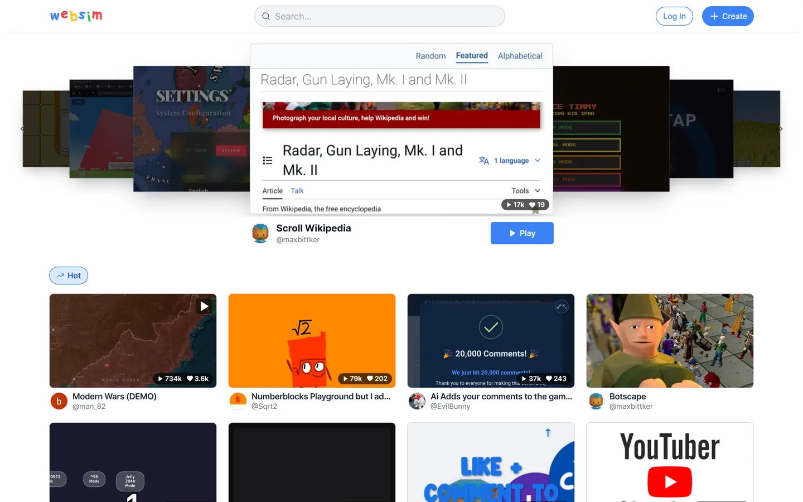The height and width of the screenshot is (502, 803).
Task: Click the 3.6k likes heart on Modern Wars
Action: (x=198, y=379)
